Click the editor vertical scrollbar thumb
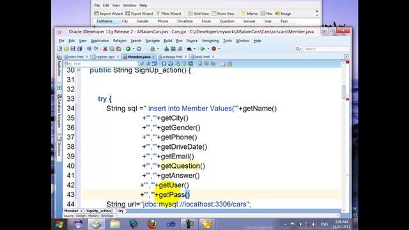The height and width of the screenshot is (230, 409). pos(344,92)
